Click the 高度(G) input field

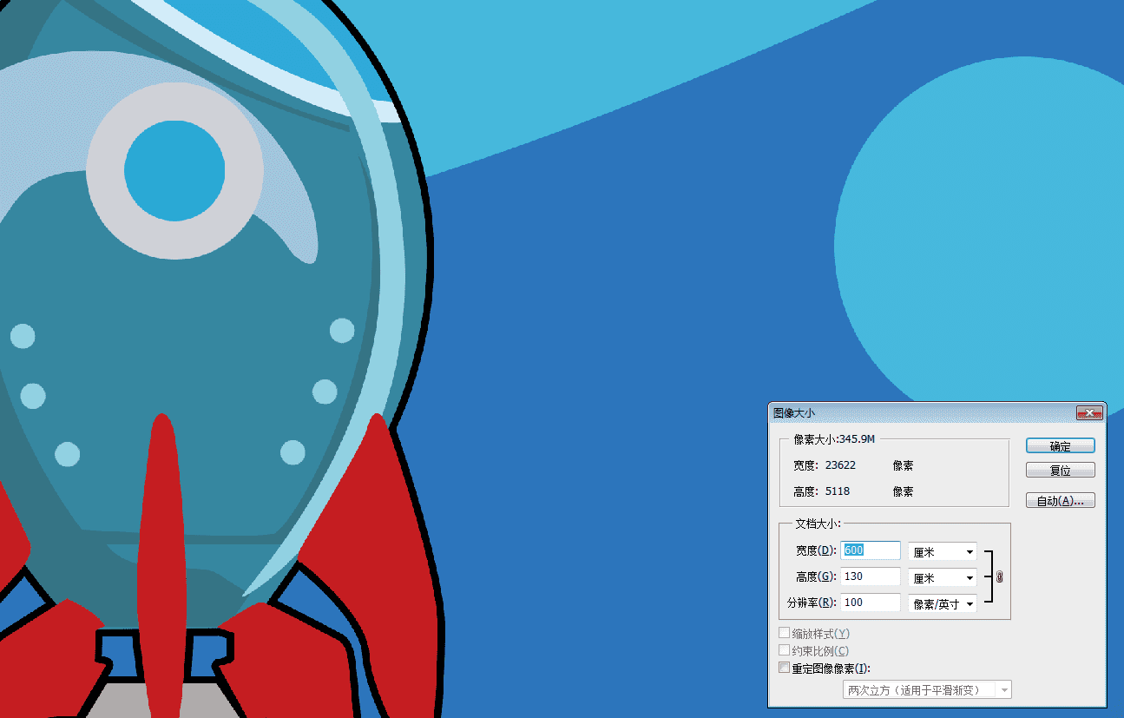(x=871, y=576)
